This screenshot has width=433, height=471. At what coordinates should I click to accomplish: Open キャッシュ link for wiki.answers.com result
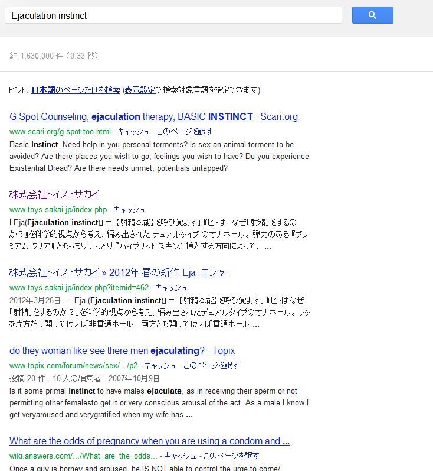[x=180, y=456]
